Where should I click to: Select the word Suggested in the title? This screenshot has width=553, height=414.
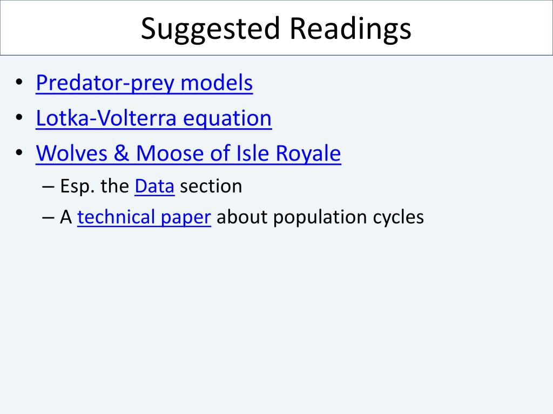[210, 30]
